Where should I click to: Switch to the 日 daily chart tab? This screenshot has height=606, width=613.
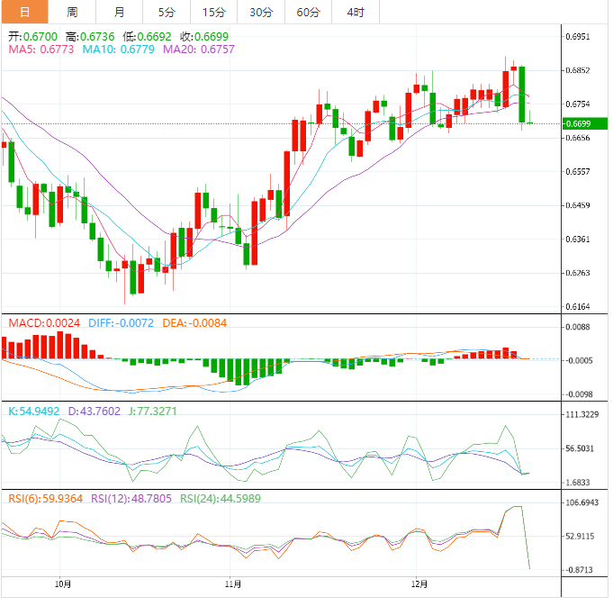coord(24,12)
